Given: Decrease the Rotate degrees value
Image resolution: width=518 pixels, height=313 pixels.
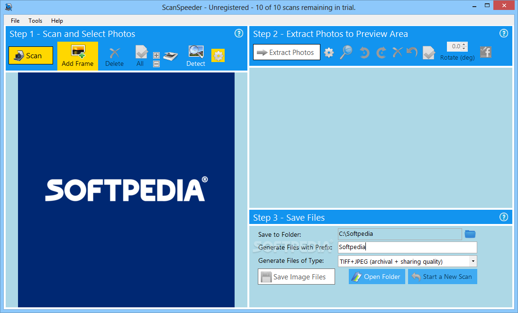Looking at the screenshot, I should (x=464, y=48).
